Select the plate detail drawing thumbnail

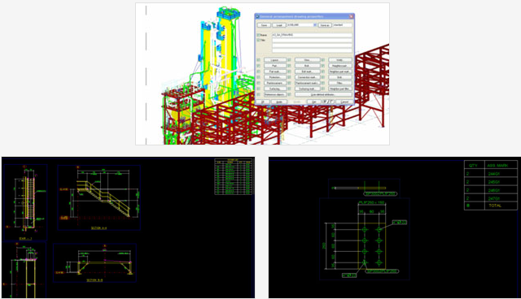(x=395, y=227)
